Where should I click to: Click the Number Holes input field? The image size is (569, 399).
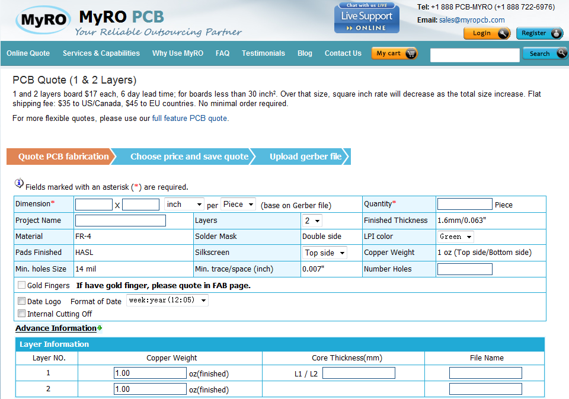coord(465,269)
